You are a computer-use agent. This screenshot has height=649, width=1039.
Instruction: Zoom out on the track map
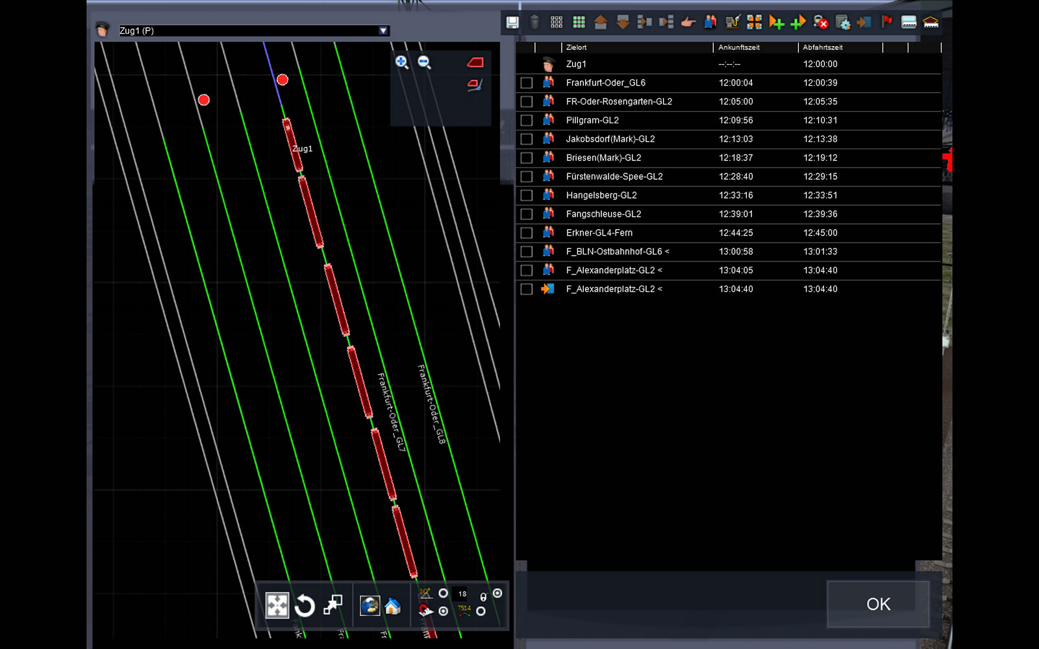click(425, 62)
